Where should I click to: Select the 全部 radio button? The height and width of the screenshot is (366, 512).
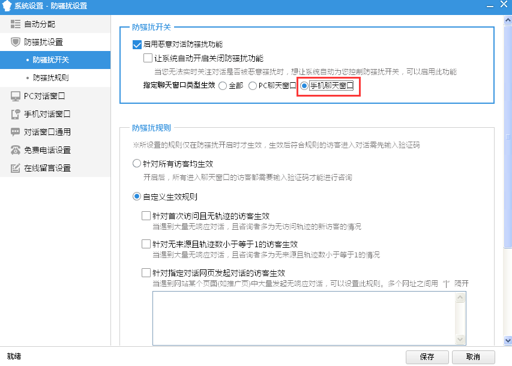point(223,86)
